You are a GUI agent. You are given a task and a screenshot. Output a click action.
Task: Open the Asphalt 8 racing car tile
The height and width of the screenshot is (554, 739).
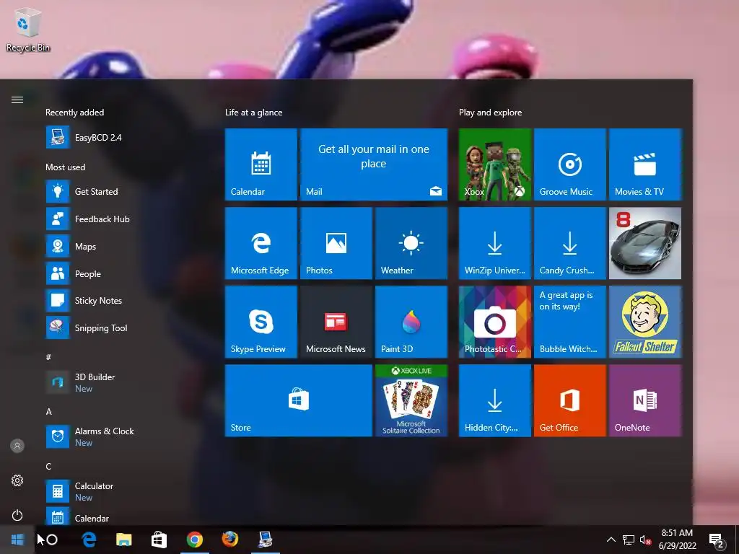pyautogui.click(x=644, y=243)
